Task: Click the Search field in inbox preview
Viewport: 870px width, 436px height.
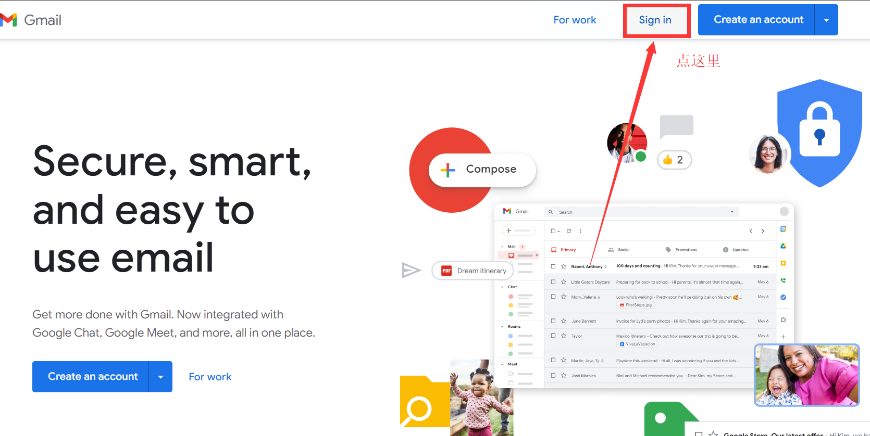Action: click(641, 212)
